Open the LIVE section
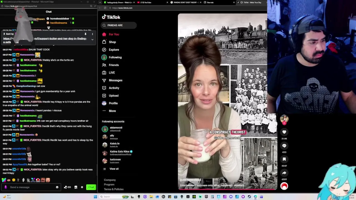Screen dimensions: 356x200 point(112,72)
